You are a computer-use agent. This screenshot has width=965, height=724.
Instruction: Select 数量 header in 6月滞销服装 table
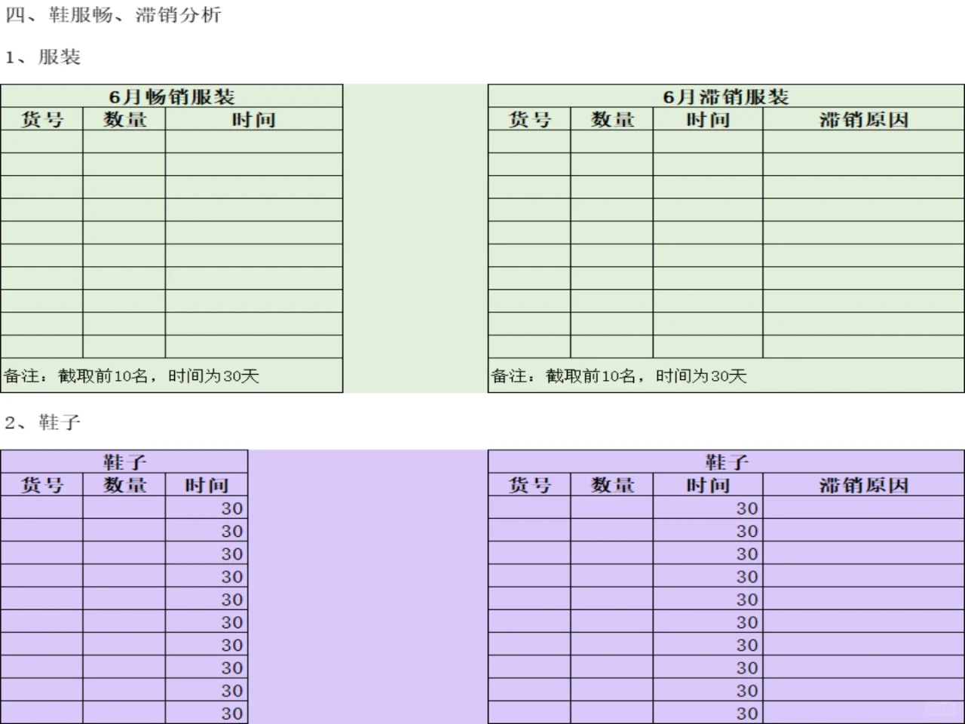click(x=612, y=119)
